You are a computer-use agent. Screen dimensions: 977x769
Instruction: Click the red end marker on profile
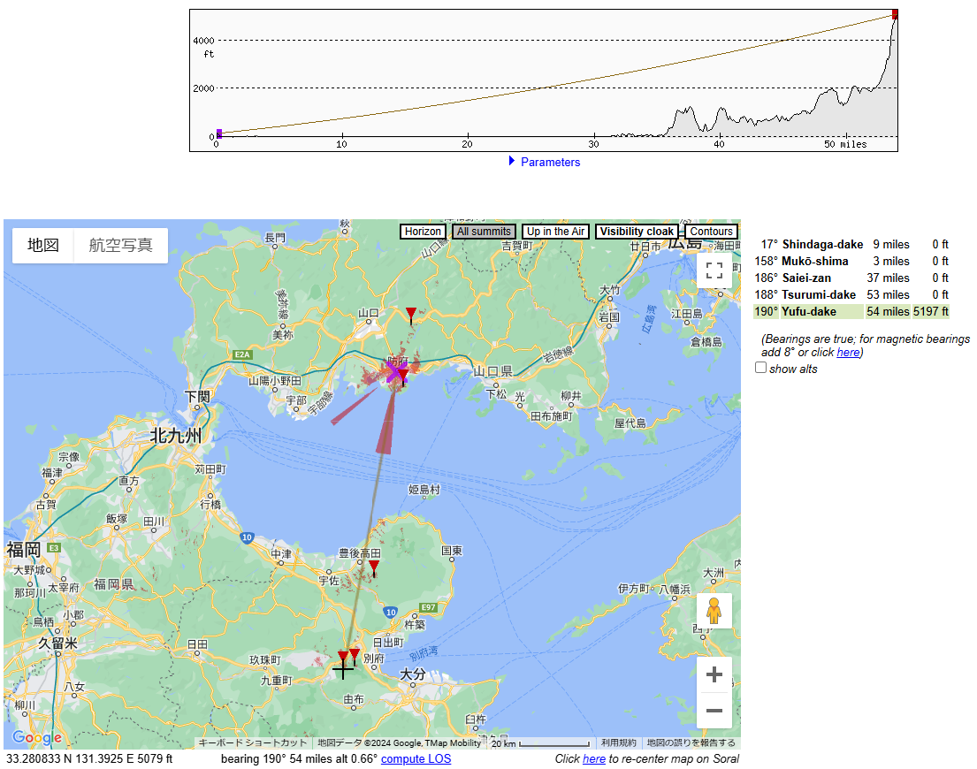click(x=895, y=13)
